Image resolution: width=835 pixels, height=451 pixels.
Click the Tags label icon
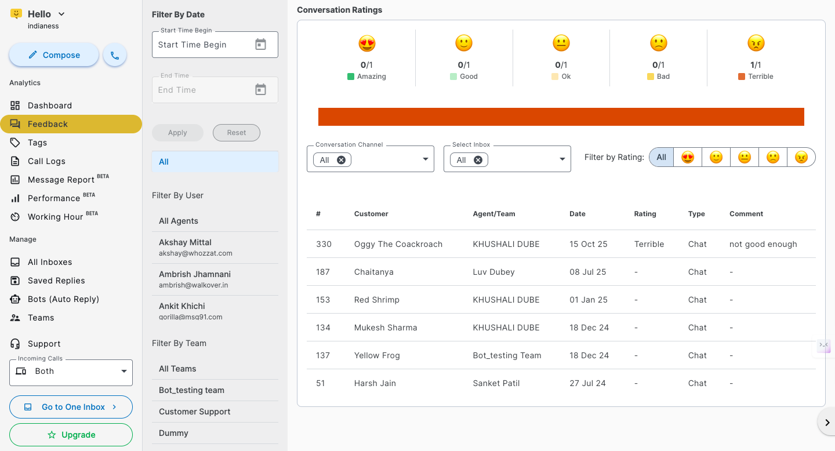tap(15, 143)
